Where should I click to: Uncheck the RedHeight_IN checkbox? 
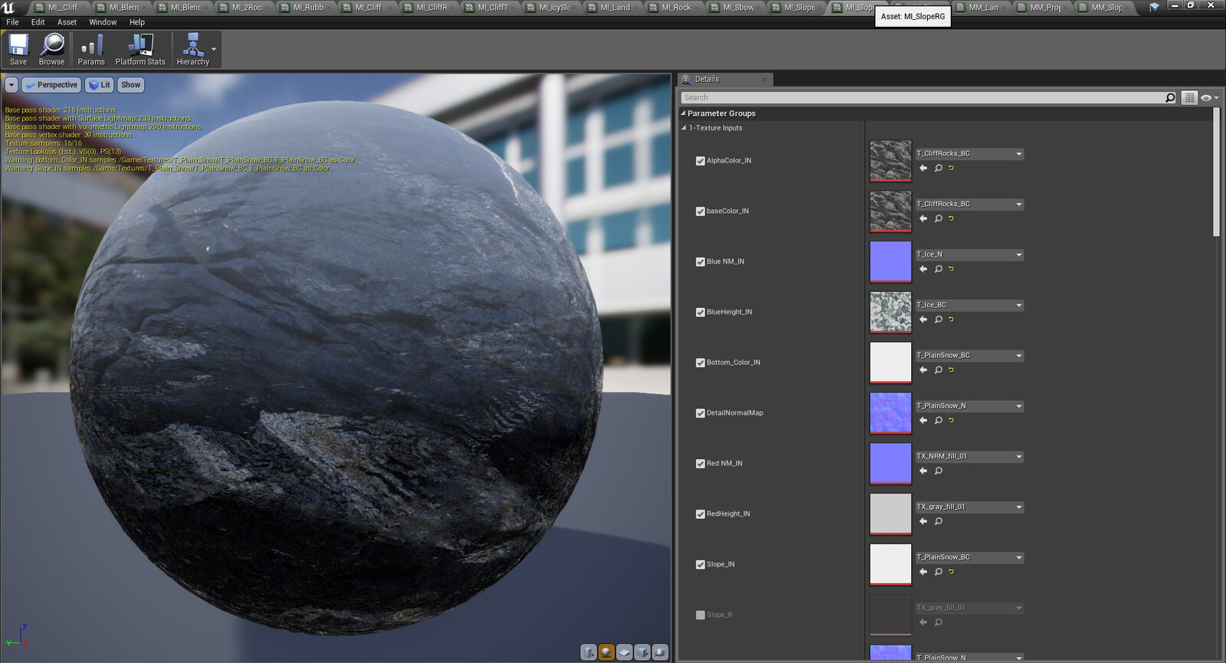pyautogui.click(x=700, y=514)
